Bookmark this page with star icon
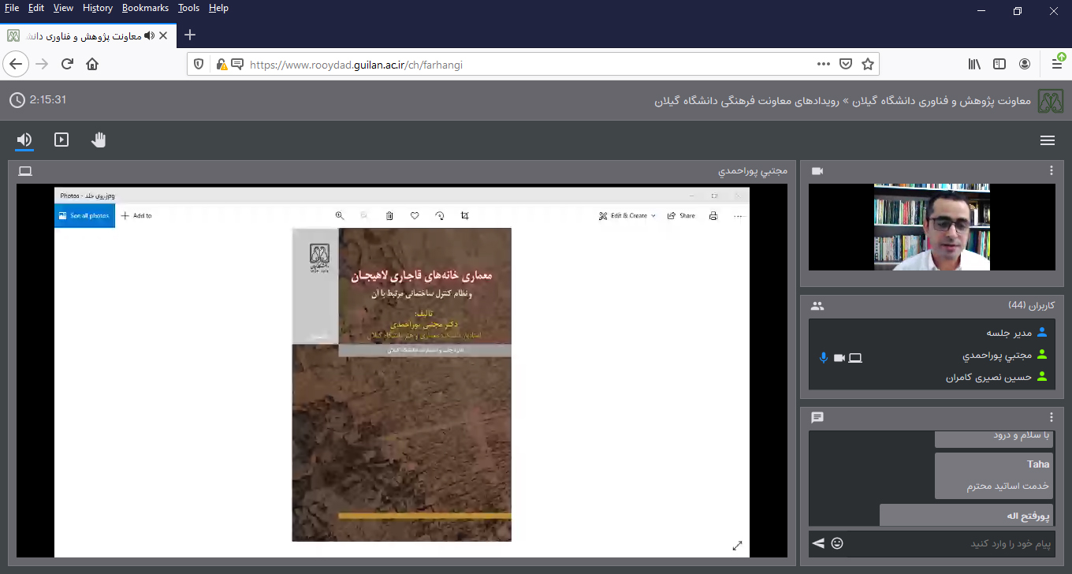Viewport: 1072px width, 574px height. (x=868, y=64)
